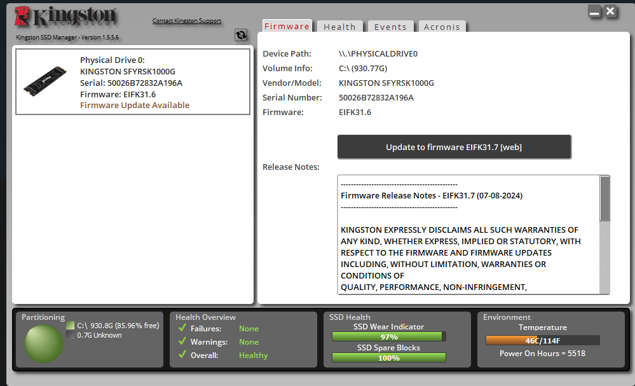Click the checkmark next to Failures
Viewport: 635px width, 386px height.
(182, 327)
